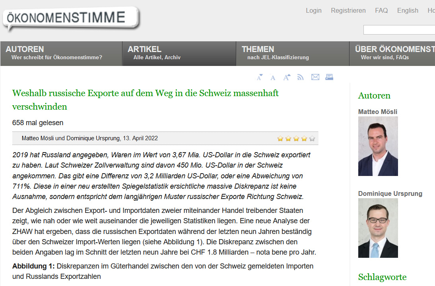The image size is (435, 286).
Task: Reset font size to normal
Action: coord(273,78)
